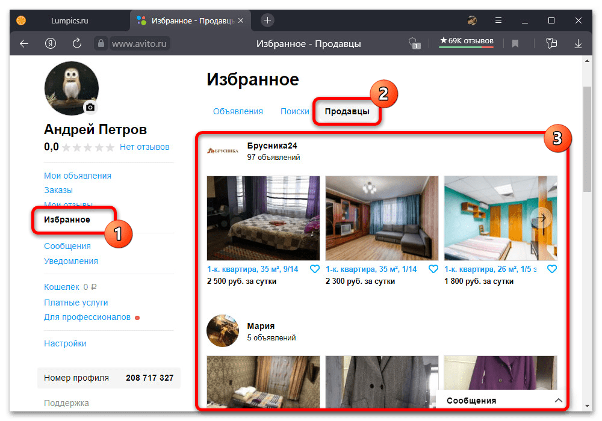The image size is (602, 421).
Task: Switch to the Объявления tab
Action: (238, 111)
